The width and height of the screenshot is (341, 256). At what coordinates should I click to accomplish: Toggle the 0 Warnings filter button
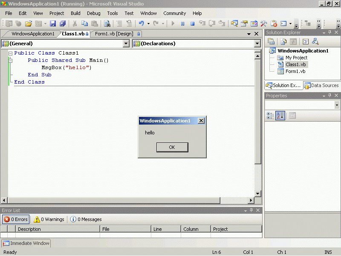49,219
